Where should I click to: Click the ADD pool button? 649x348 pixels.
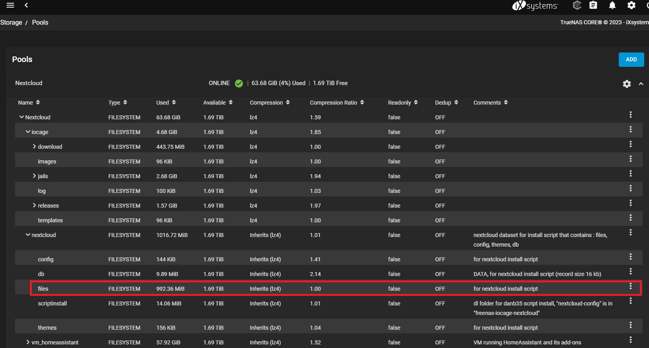pyautogui.click(x=631, y=59)
